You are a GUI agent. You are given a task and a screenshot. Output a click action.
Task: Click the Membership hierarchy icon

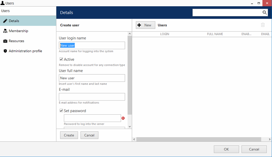5,31
